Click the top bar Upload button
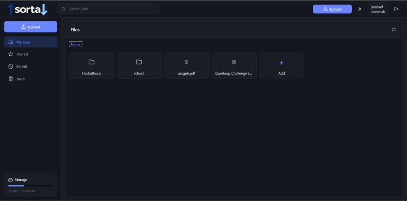407x201 pixels. coord(332,9)
